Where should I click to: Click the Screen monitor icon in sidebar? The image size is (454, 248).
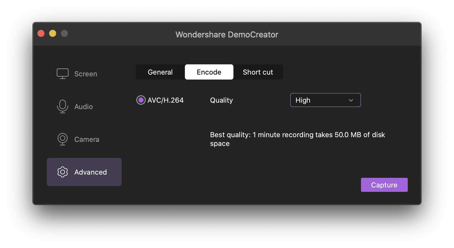pos(63,74)
